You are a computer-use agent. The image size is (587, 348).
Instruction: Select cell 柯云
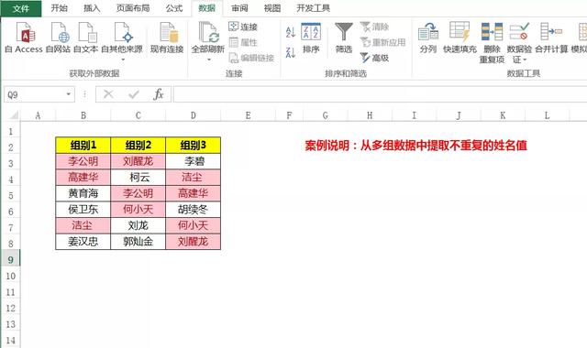(x=138, y=177)
